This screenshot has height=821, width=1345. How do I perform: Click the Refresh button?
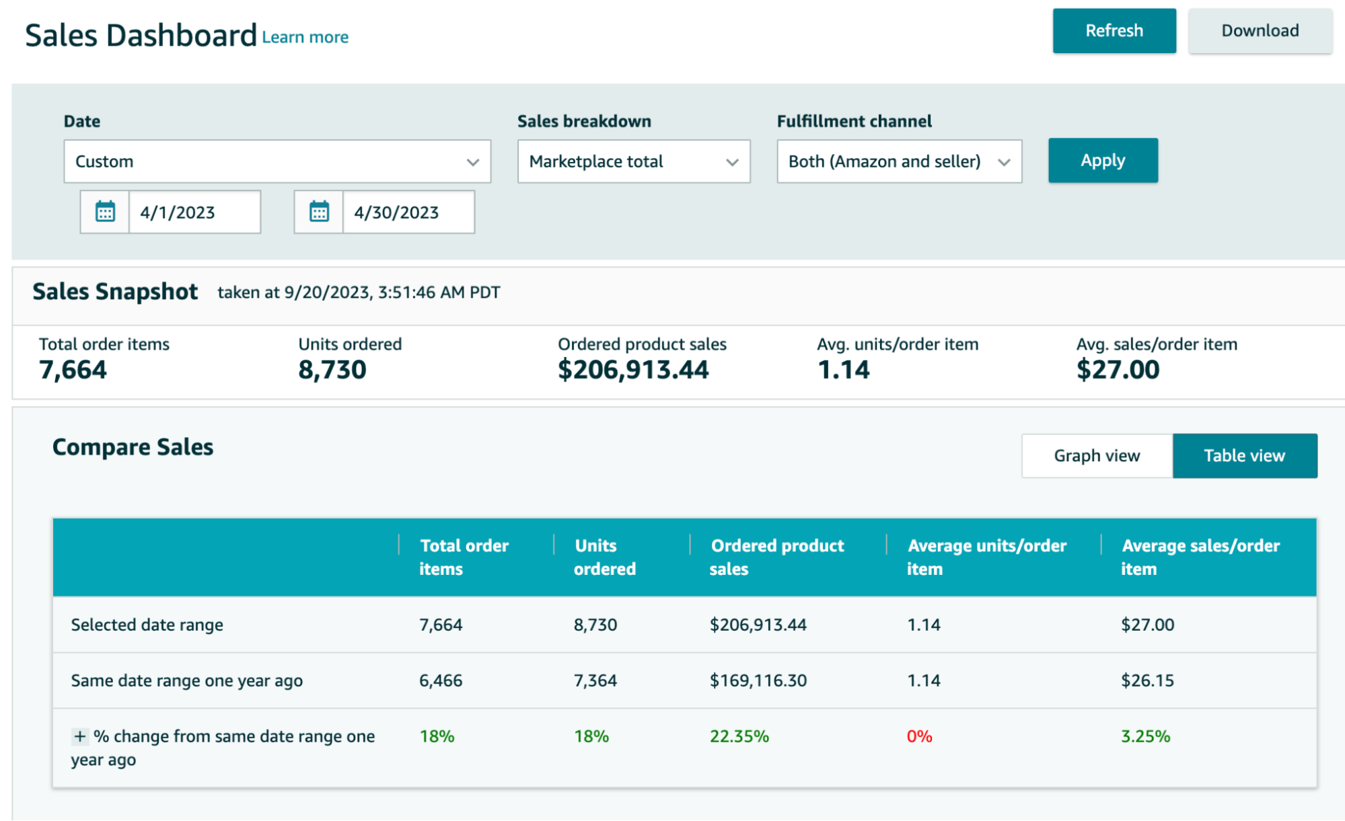[1114, 31]
